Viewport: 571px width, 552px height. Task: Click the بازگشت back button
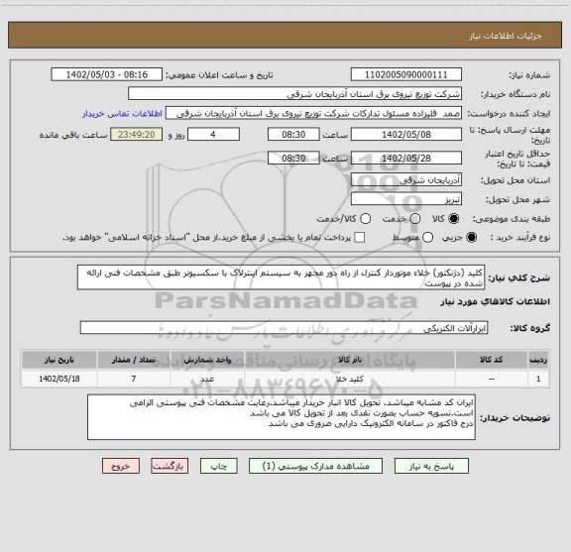click(170, 466)
